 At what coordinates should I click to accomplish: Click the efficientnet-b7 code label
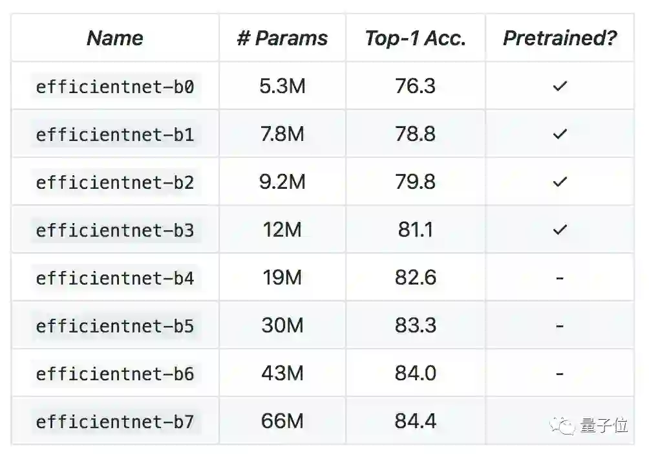pos(115,422)
